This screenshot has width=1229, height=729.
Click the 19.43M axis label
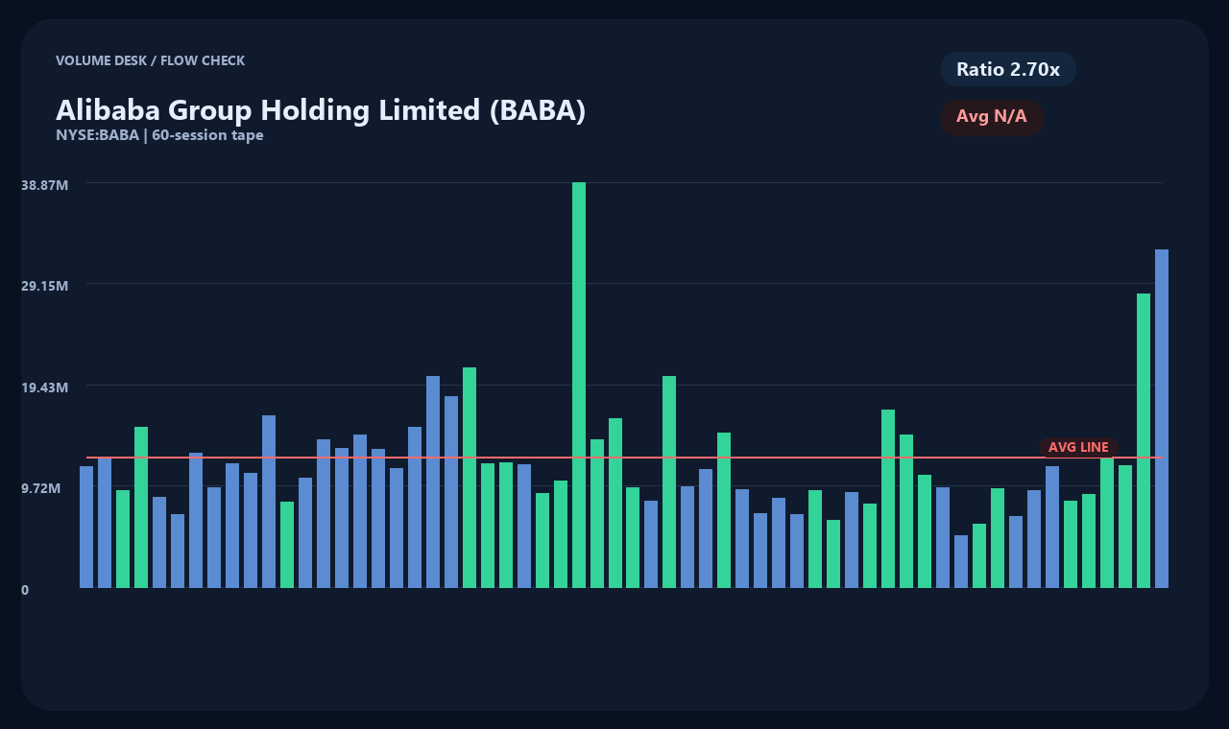[x=44, y=388]
